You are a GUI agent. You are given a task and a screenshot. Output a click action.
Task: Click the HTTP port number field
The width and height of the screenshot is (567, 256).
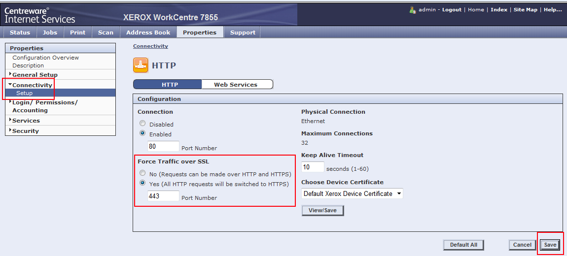click(x=163, y=147)
